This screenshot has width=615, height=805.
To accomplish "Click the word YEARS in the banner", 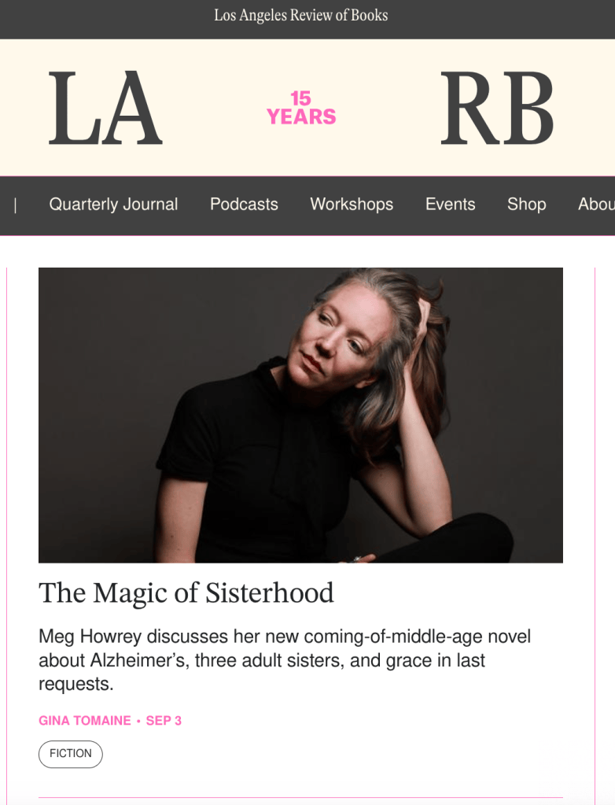I will coord(301,117).
